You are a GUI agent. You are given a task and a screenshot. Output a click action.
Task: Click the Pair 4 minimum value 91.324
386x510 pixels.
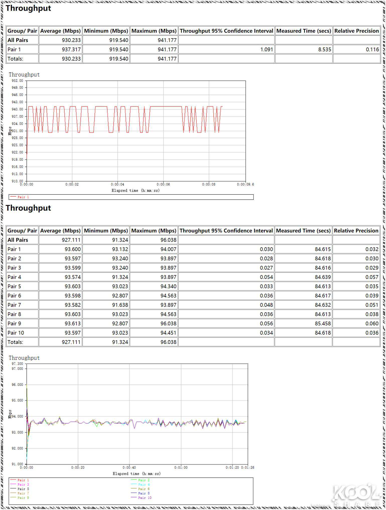(120, 277)
